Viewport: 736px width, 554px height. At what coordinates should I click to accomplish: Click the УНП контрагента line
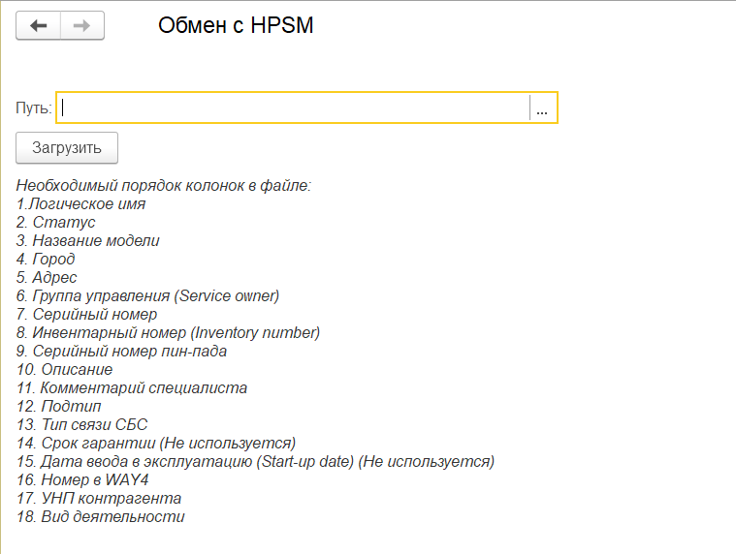click(x=99, y=498)
